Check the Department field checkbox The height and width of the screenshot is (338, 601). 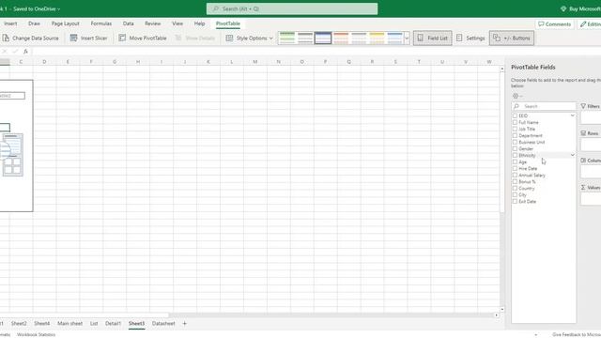515,135
